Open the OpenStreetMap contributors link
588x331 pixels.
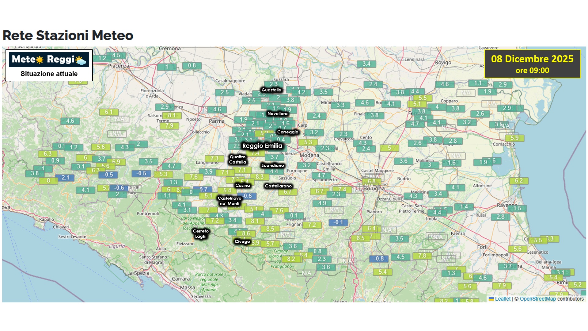click(537, 299)
